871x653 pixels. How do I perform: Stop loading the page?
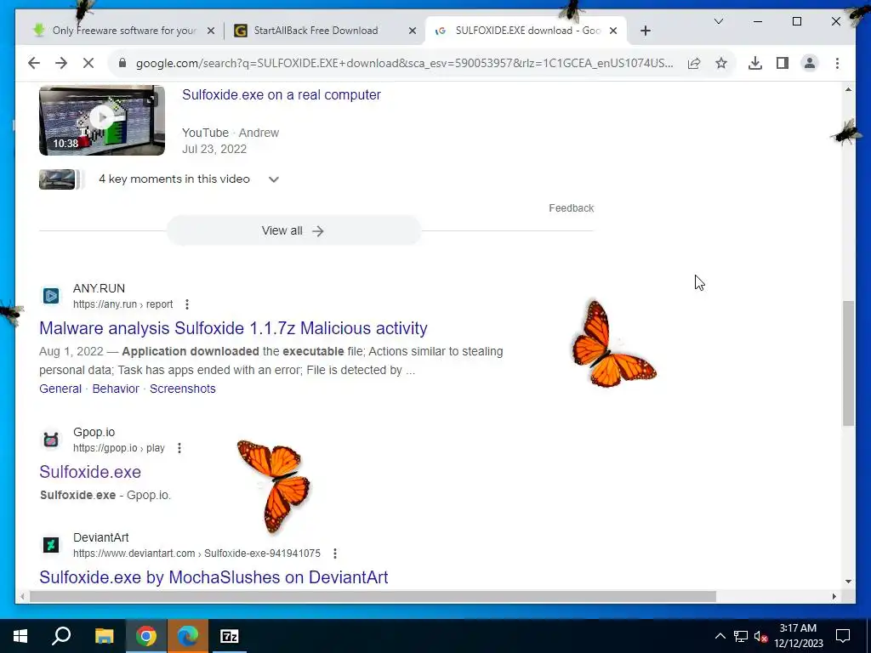[x=88, y=63]
